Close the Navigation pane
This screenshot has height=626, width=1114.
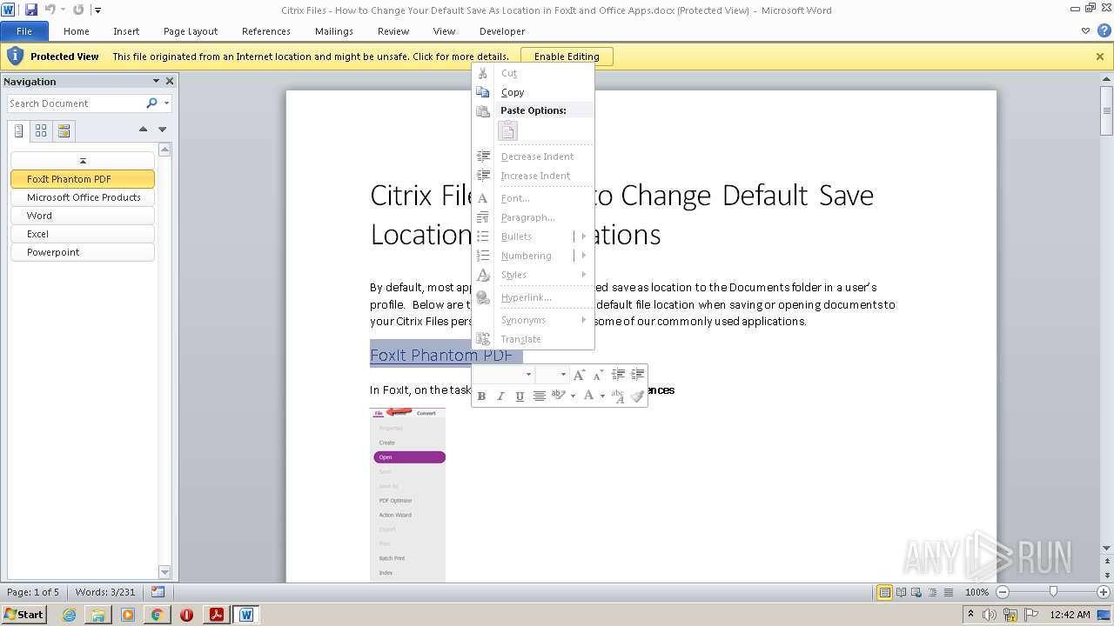click(x=170, y=81)
